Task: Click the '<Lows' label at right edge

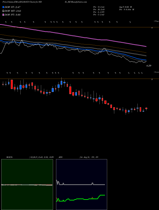Action: (156, 72)
